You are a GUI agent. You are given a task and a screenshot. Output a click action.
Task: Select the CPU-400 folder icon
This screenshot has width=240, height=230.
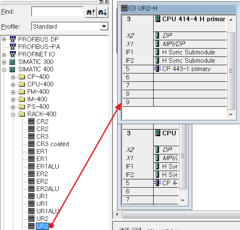[22, 84]
